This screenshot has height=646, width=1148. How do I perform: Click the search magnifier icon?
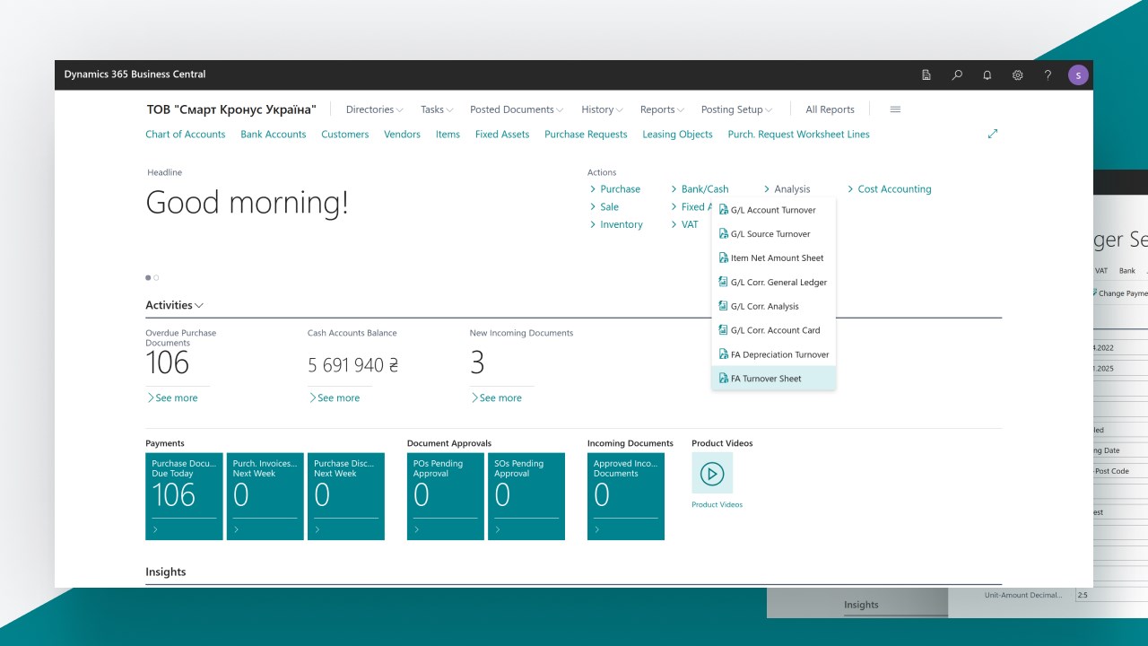(x=957, y=74)
